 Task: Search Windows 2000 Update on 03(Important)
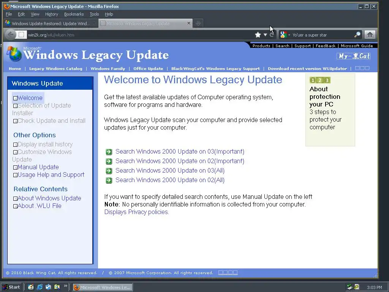coord(180,151)
